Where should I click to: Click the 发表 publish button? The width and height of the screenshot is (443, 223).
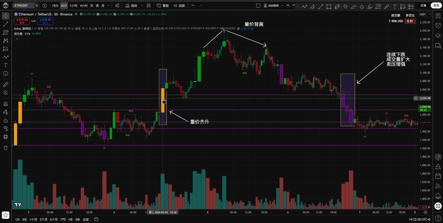coord(436,6)
